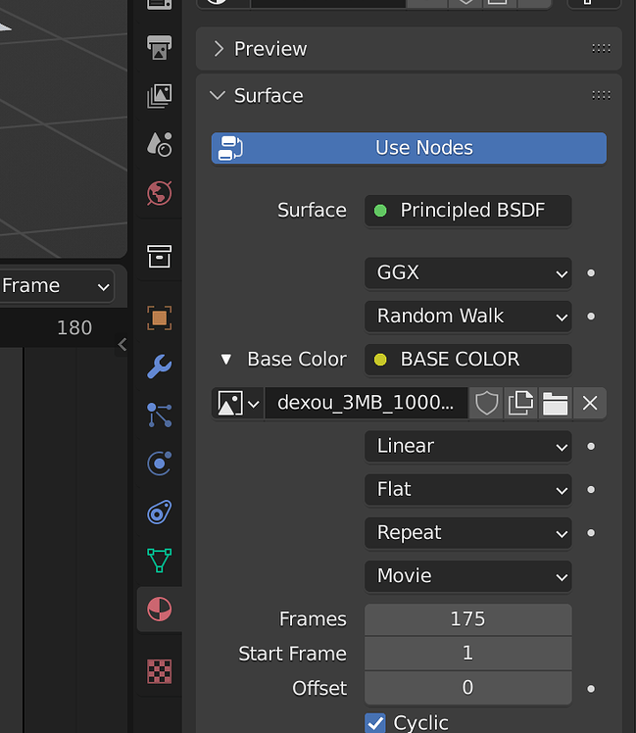Image resolution: width=636 pixels, height=733 pixels.
Task: Open the Movie source dropdown
Action: (468, 576)
